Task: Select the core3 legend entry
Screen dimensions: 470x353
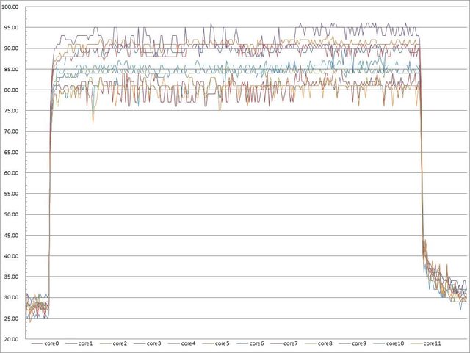Action: 153,343
